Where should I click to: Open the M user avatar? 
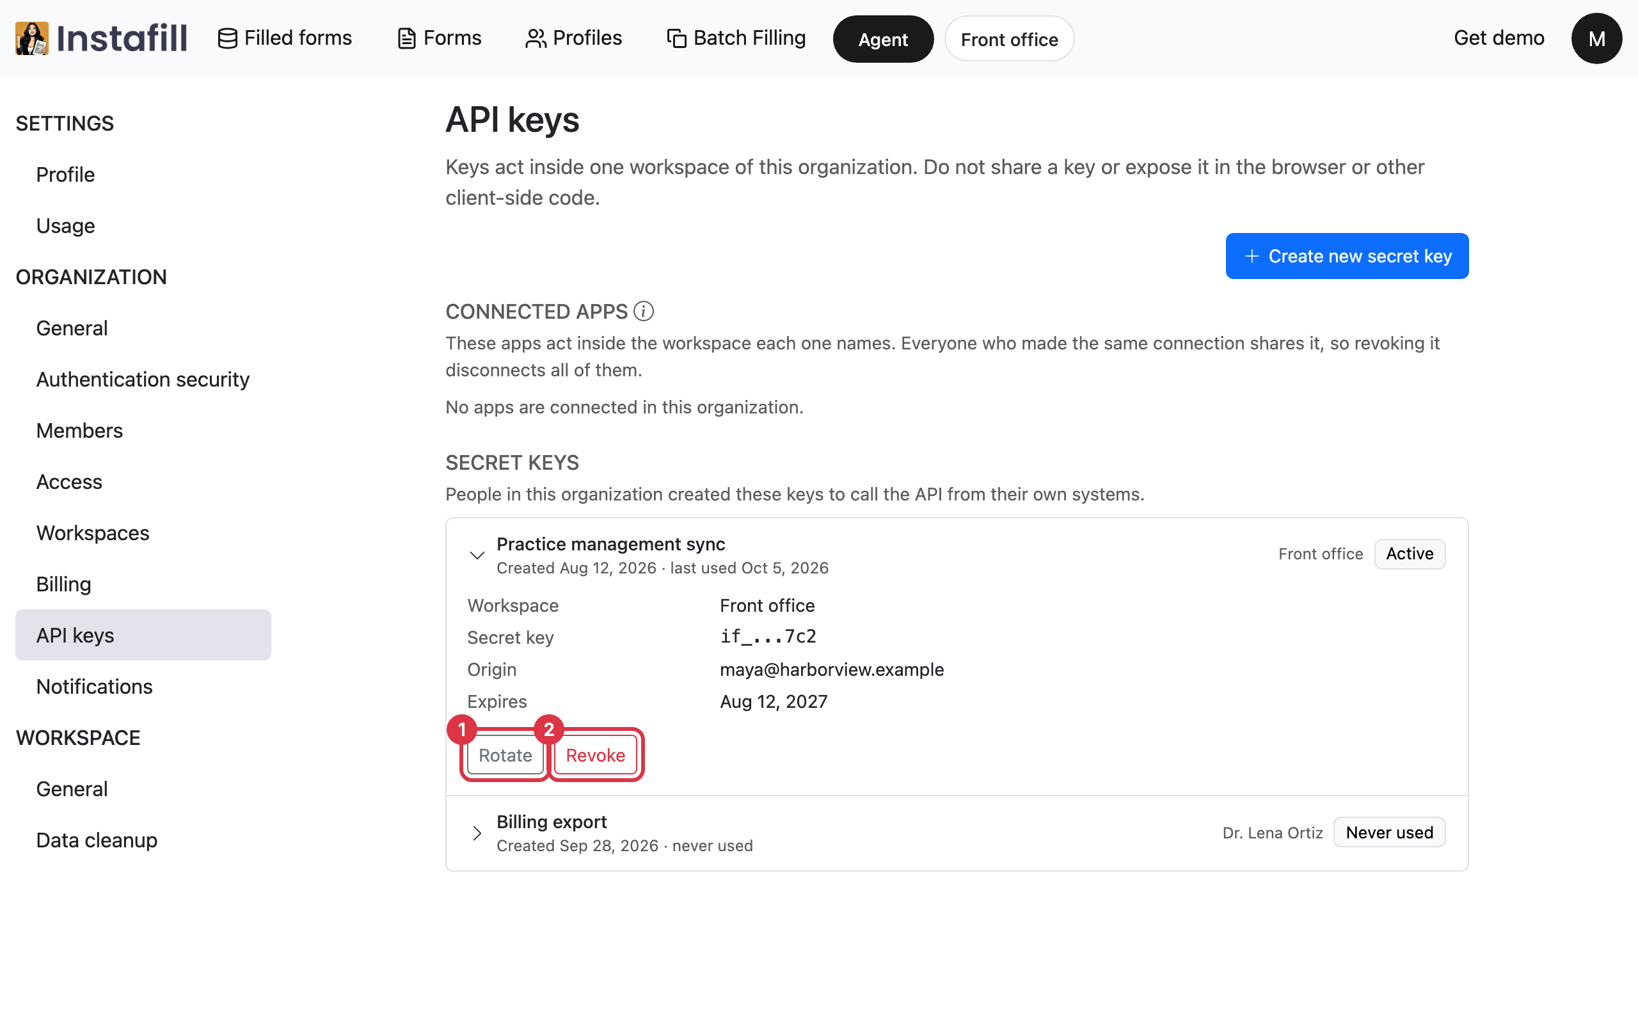coord(1596,38)
